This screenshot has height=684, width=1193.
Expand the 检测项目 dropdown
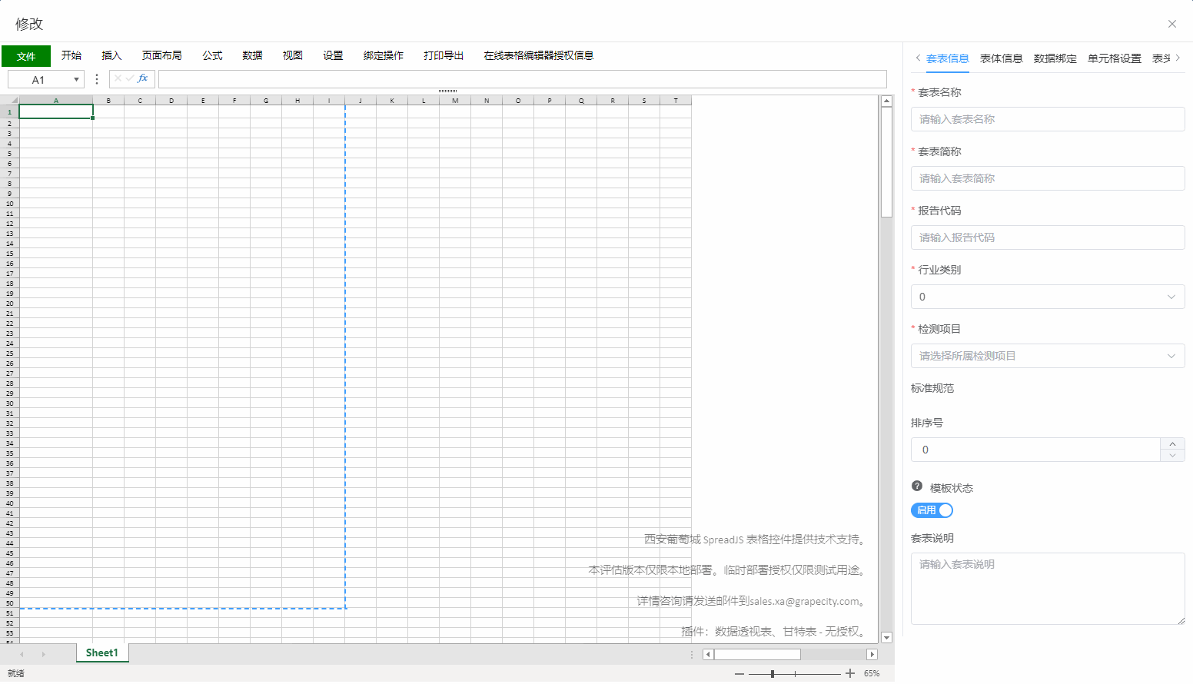point(1048,356)
